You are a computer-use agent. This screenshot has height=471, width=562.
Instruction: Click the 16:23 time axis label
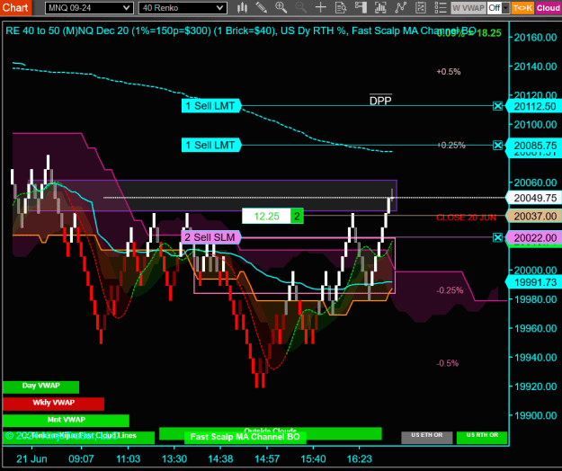tap(360, 458)
